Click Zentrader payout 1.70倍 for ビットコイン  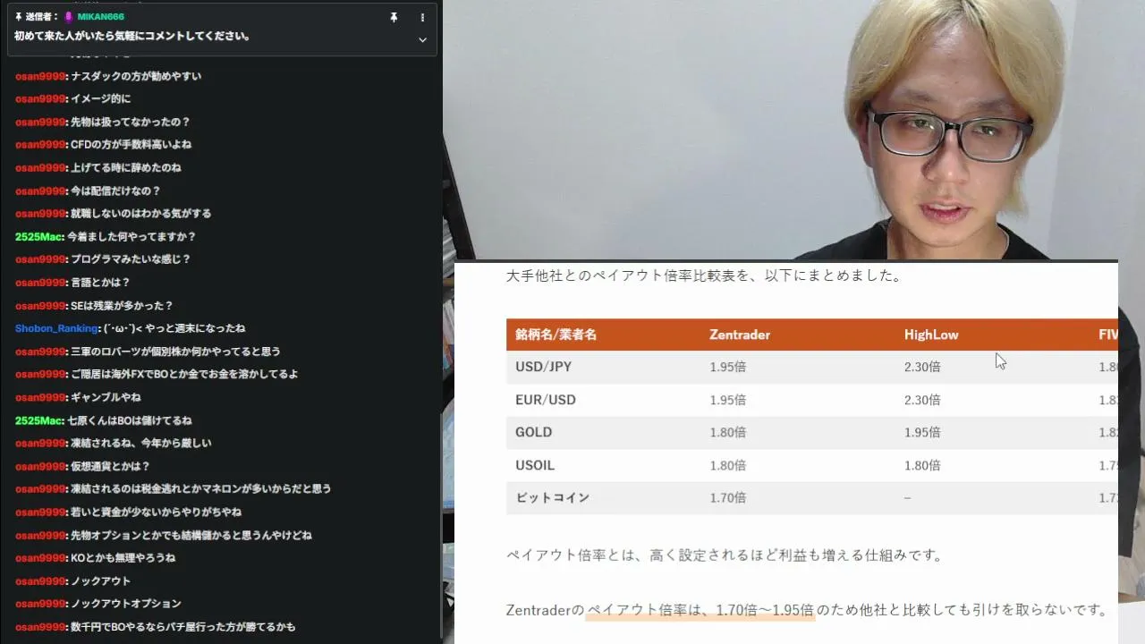pos(727,497)
